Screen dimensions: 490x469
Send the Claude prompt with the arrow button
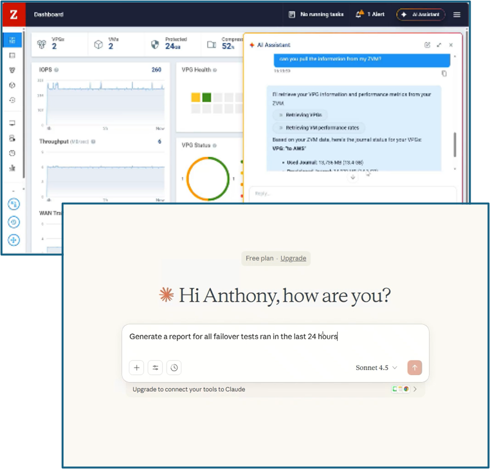point(415,368)
